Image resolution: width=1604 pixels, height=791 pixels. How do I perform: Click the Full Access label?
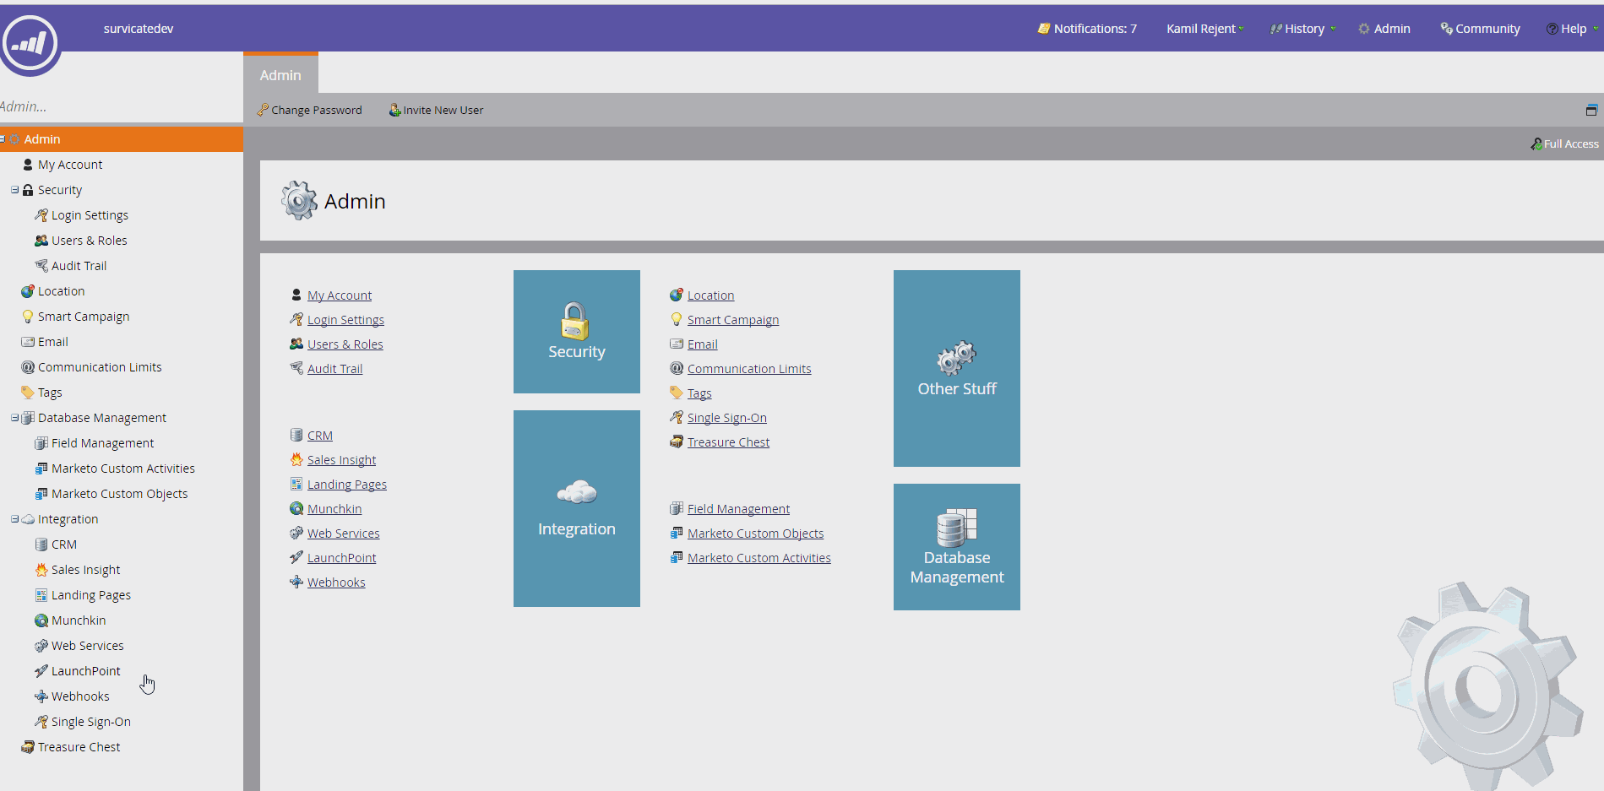point(1564,144)
